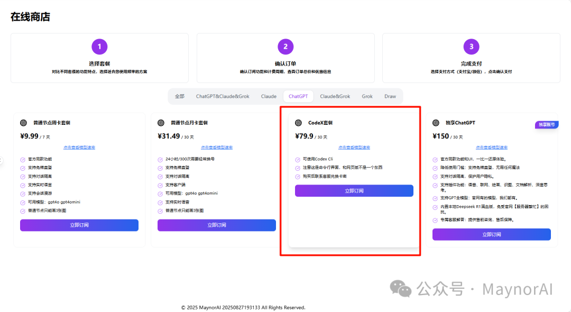Click 普通节点只能画3张图 text in monthly card
This screenshot has height=312, width=571.
[185, 211]
